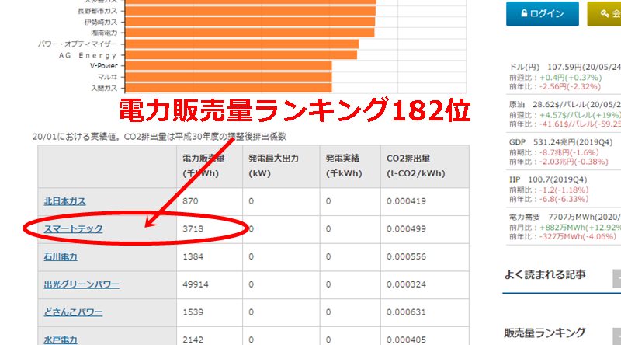The image size is (621, 345).
Task: Select the 発電最大出力 (kW) column header
Action: (x=281, y=166)
